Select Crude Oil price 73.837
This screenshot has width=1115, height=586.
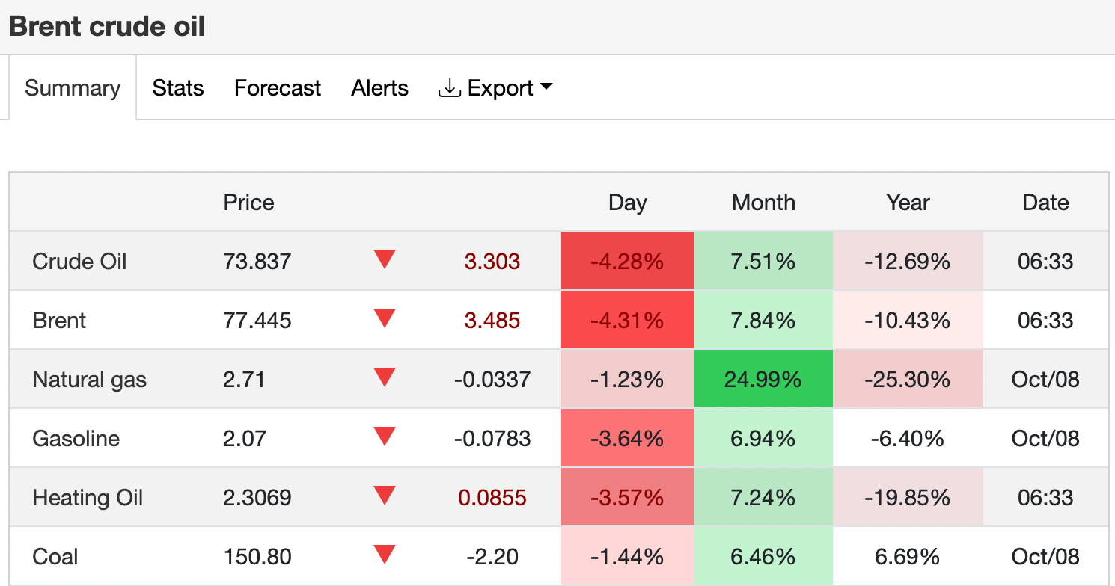[257, 262]
